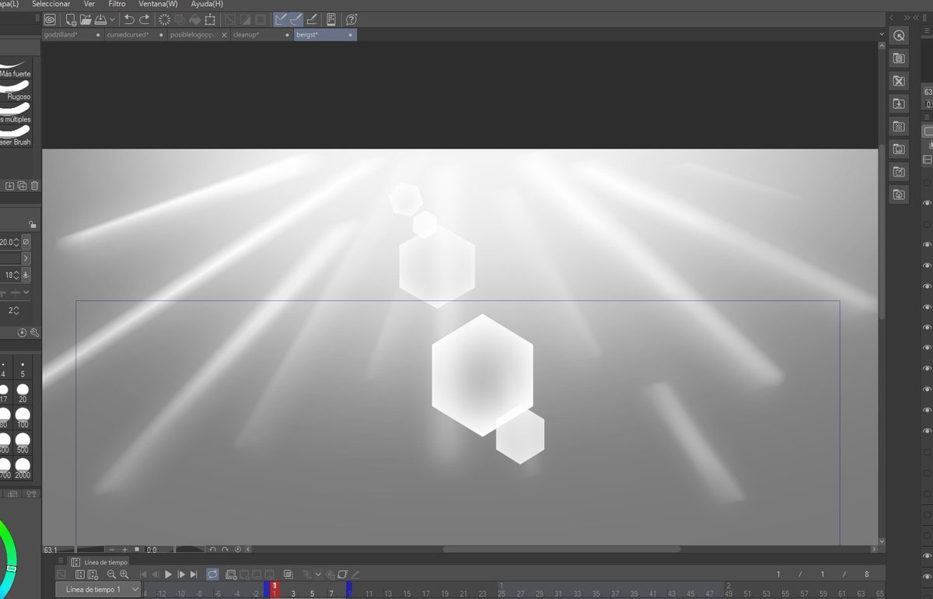Image resolution: width=933 pixels, height=599 pixels.
Task: Toggle loop playback in timeline
Action: [212, 574]
